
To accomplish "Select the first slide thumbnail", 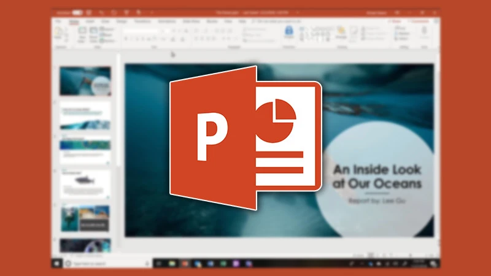I will (85, 81).
